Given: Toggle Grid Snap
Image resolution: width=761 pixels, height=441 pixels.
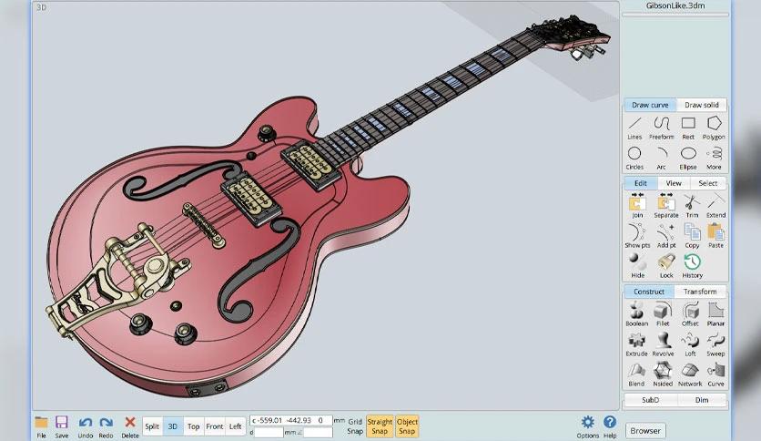Looking at the screenshot, I should pos(355,426).
